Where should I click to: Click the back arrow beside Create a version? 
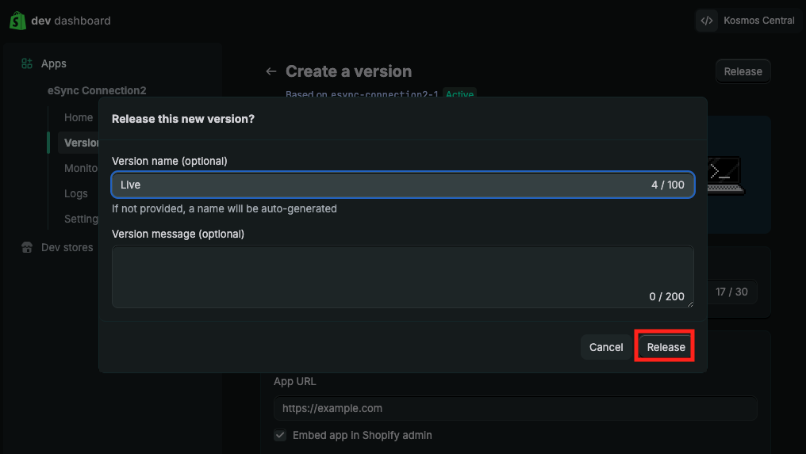point(271,71)
